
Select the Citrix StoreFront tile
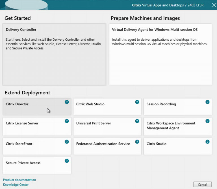pyautogui.click(x=34, y=146)
